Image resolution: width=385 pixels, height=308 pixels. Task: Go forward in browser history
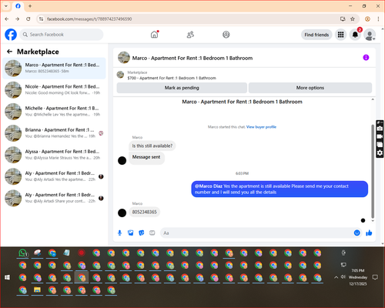click(17, 18)
